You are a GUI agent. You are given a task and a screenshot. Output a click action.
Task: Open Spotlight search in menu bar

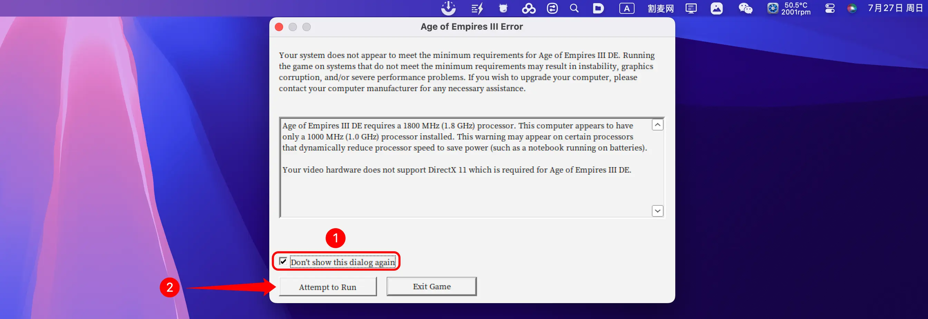point(574,8)
